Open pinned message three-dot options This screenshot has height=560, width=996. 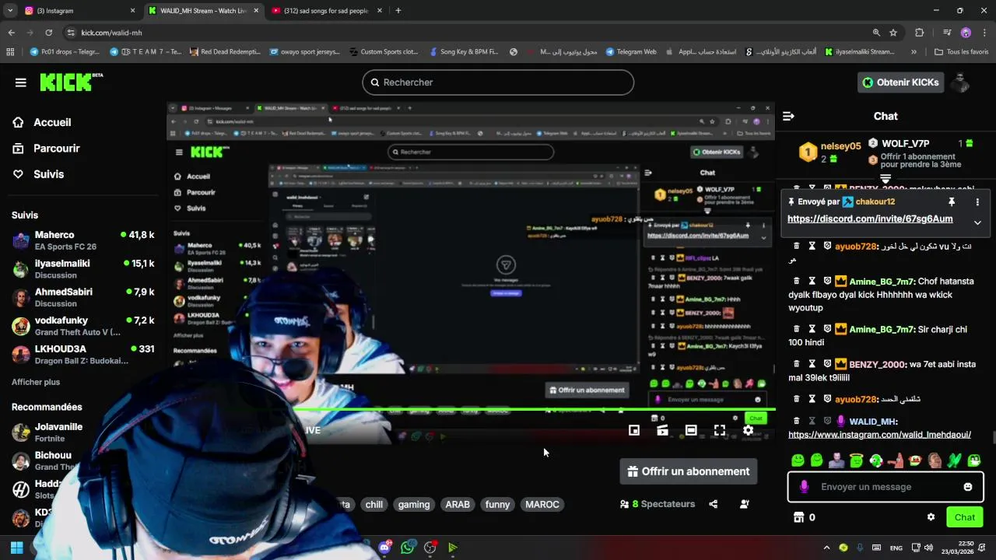point(977,202)
